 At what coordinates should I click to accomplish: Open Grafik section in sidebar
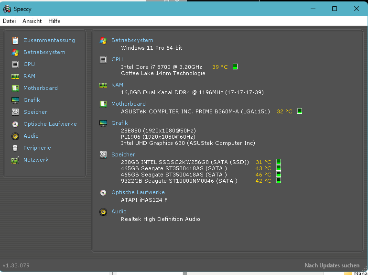click(x=32, y=100)
